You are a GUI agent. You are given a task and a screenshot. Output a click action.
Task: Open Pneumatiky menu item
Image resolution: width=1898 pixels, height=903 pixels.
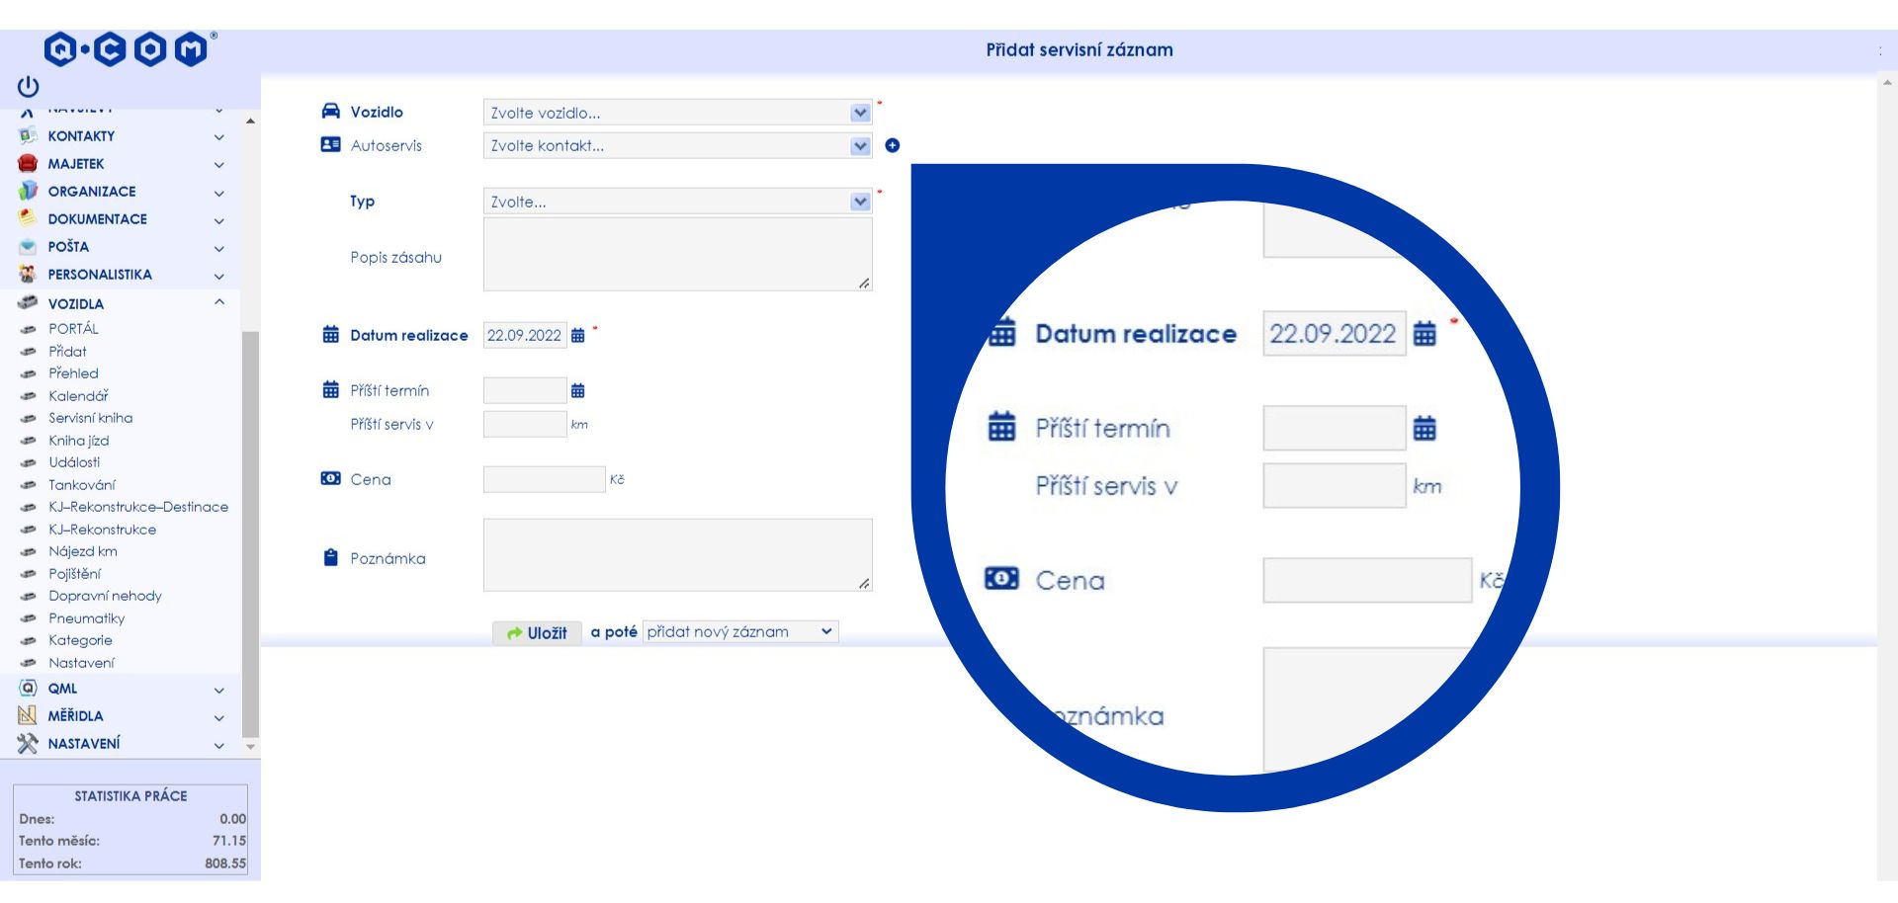point(86,618)
